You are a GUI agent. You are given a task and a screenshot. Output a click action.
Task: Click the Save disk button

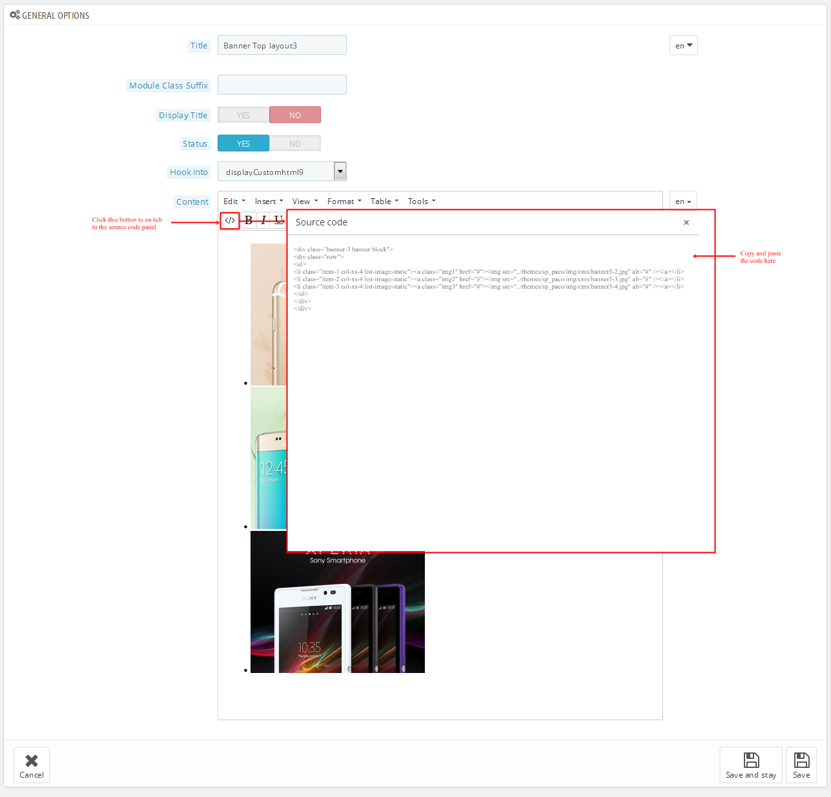click(801, 765)
